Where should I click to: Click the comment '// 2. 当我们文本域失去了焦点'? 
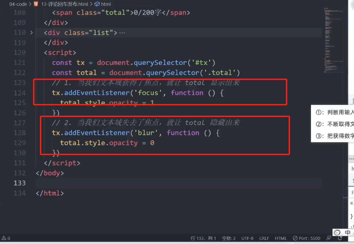(x=105, y=123)
